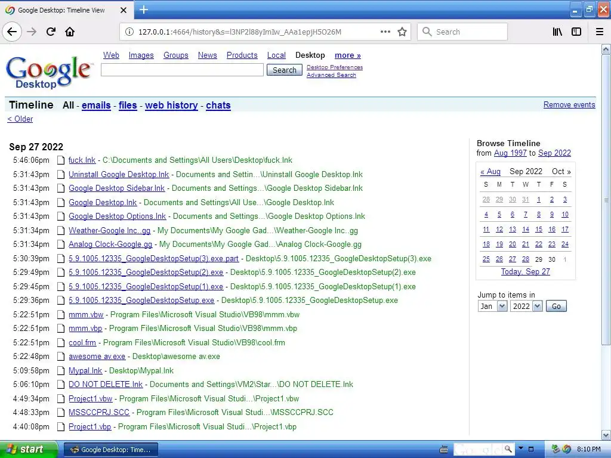
Task: Open the page actions three-dot menu
Action: [385, 32]
